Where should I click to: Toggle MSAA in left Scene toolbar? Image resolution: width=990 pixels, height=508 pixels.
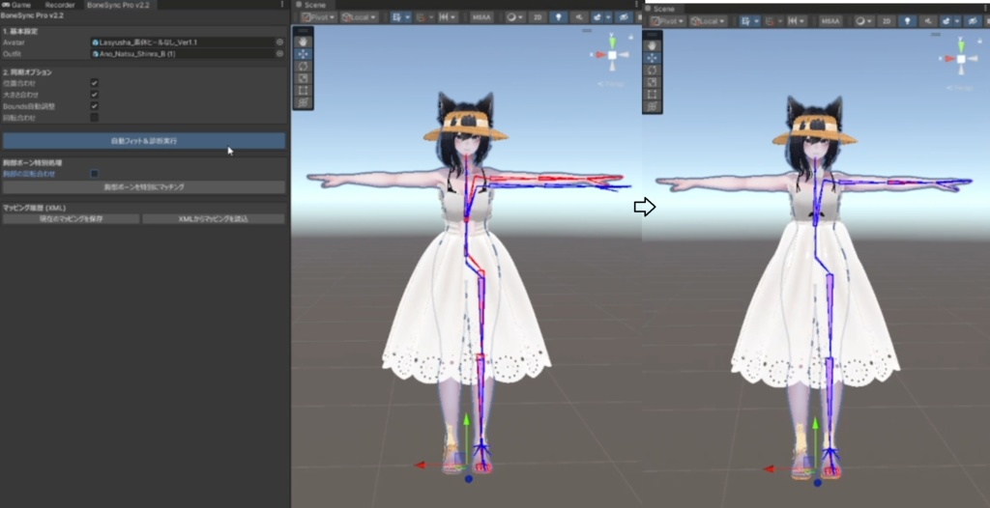tap(482, 17)
